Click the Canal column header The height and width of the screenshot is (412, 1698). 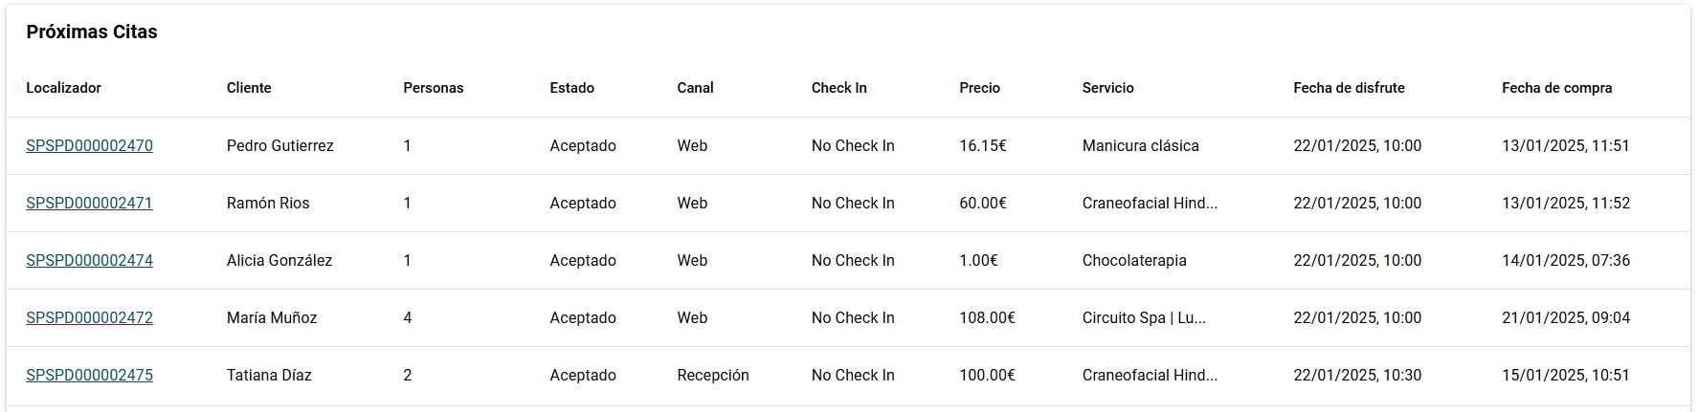coord(695,88)
